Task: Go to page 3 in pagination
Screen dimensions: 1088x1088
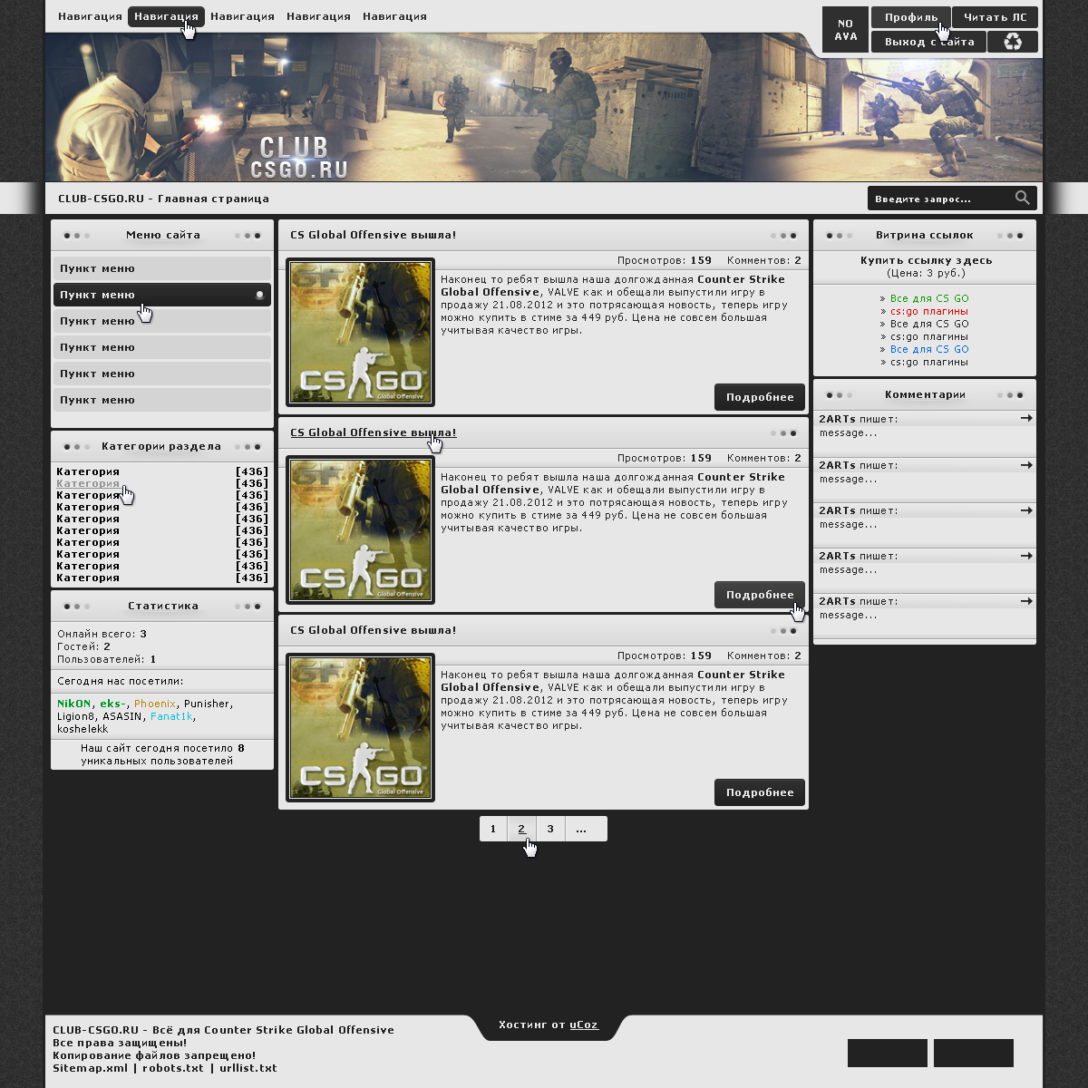Action: (550, 829)
